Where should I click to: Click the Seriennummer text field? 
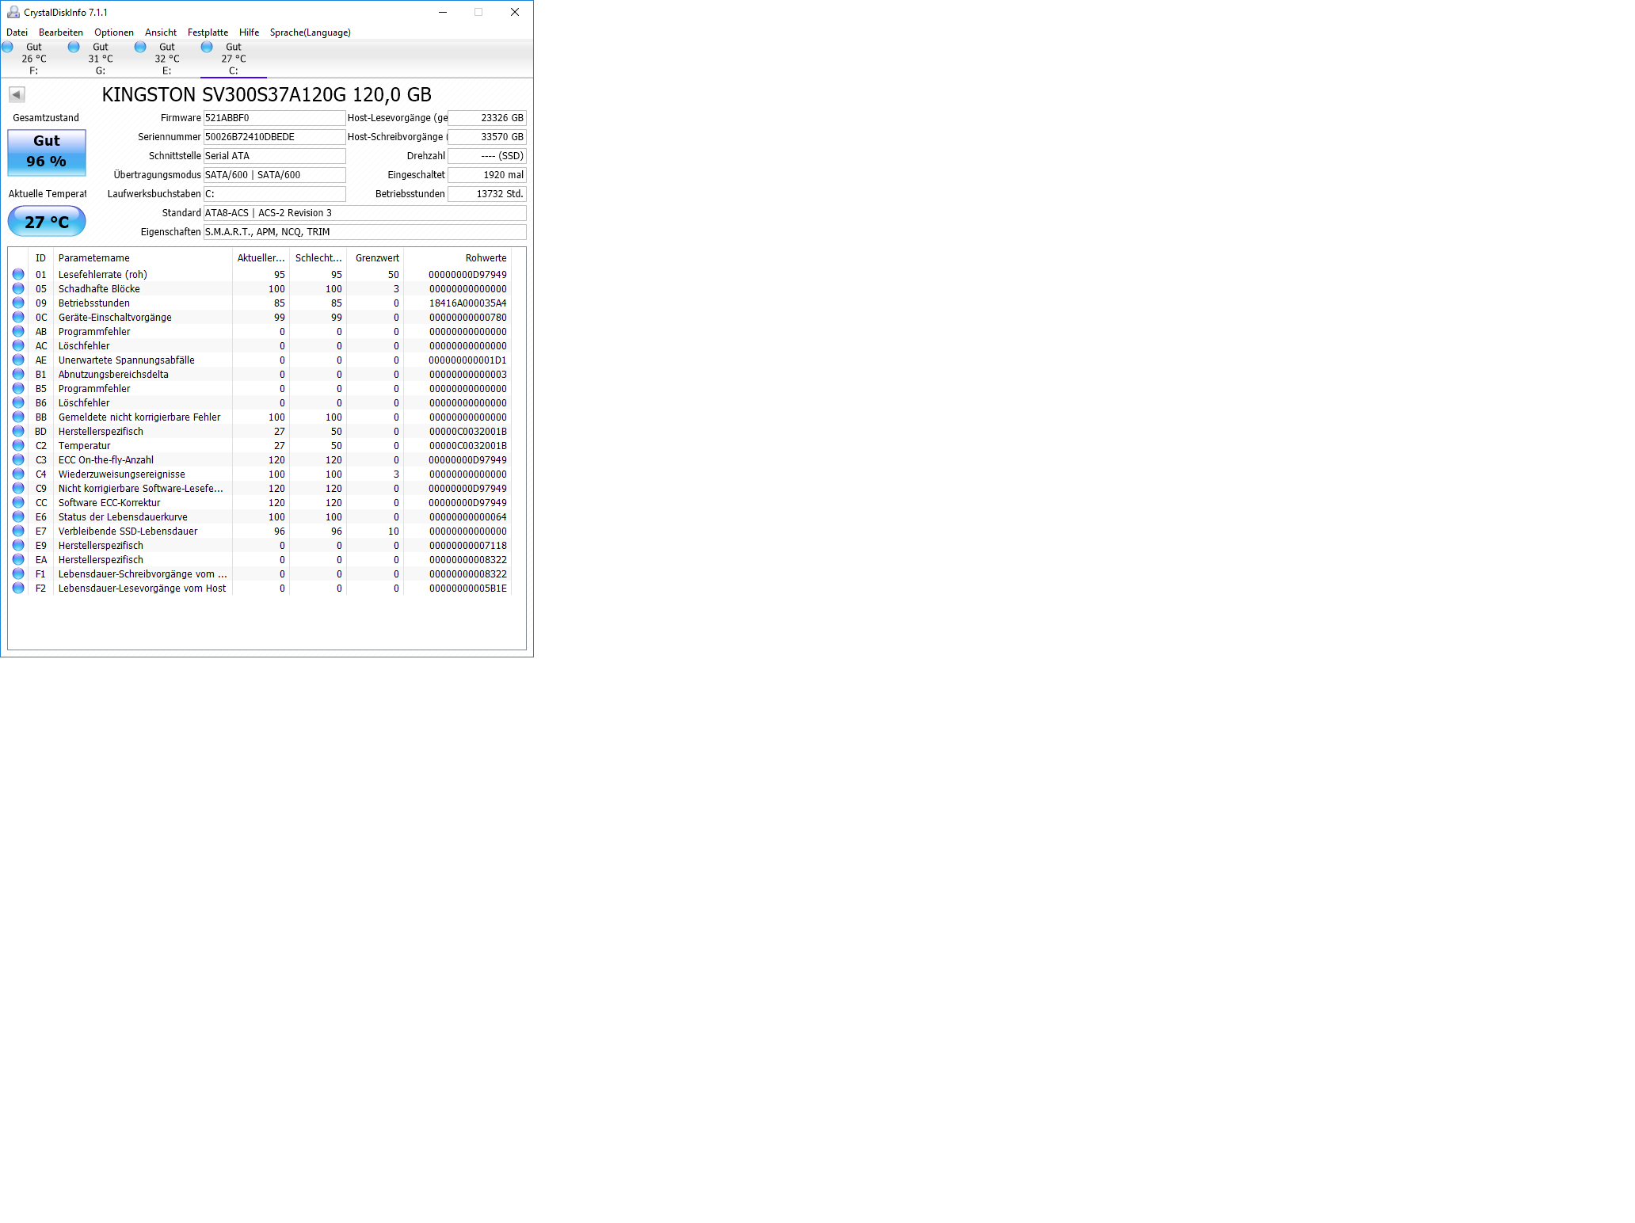click(274, 137)
